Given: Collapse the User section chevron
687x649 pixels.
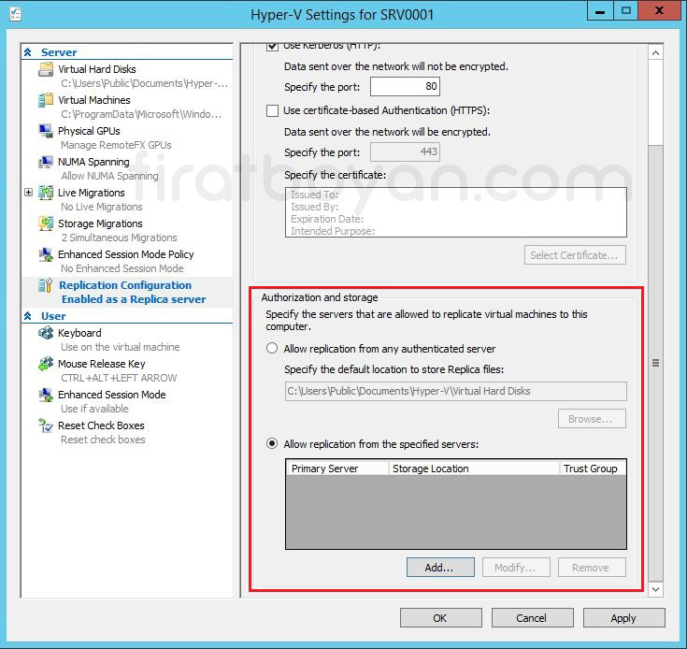Looking at the screenshot, I should click(28, 316).
